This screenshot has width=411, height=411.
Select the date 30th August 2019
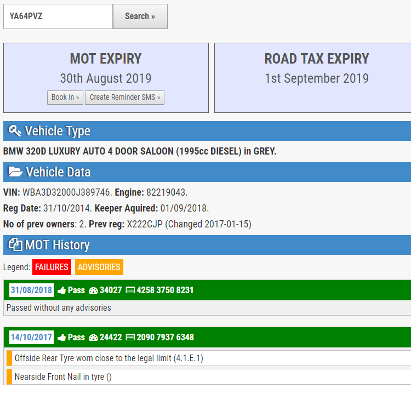coord(106,78)
